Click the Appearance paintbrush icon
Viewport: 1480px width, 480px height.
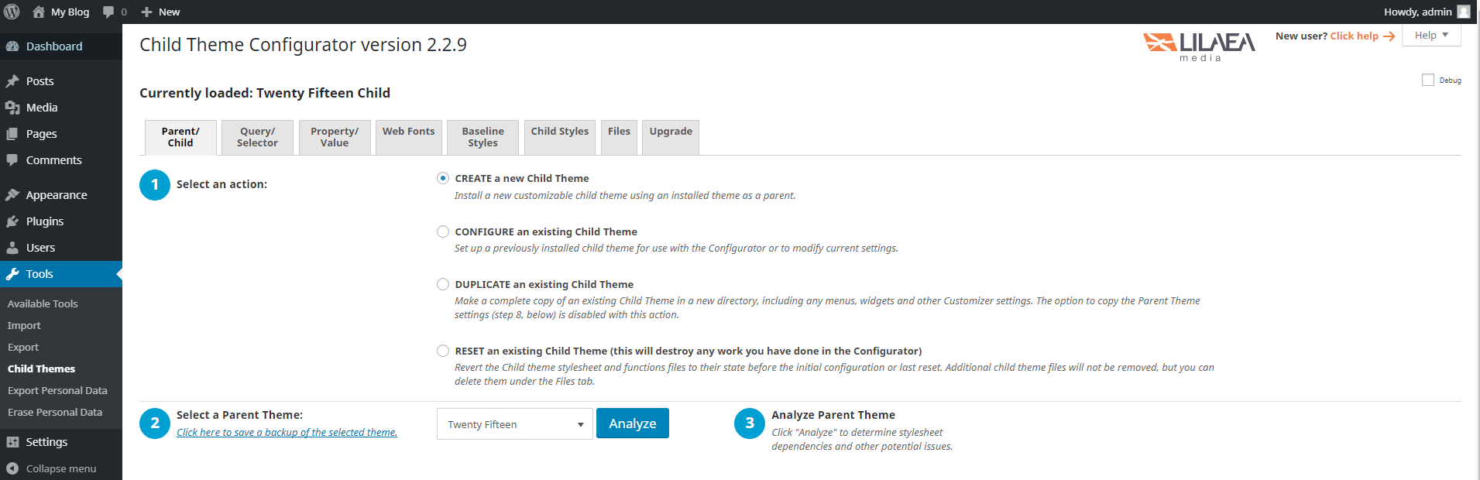click(x=12, y=195)
